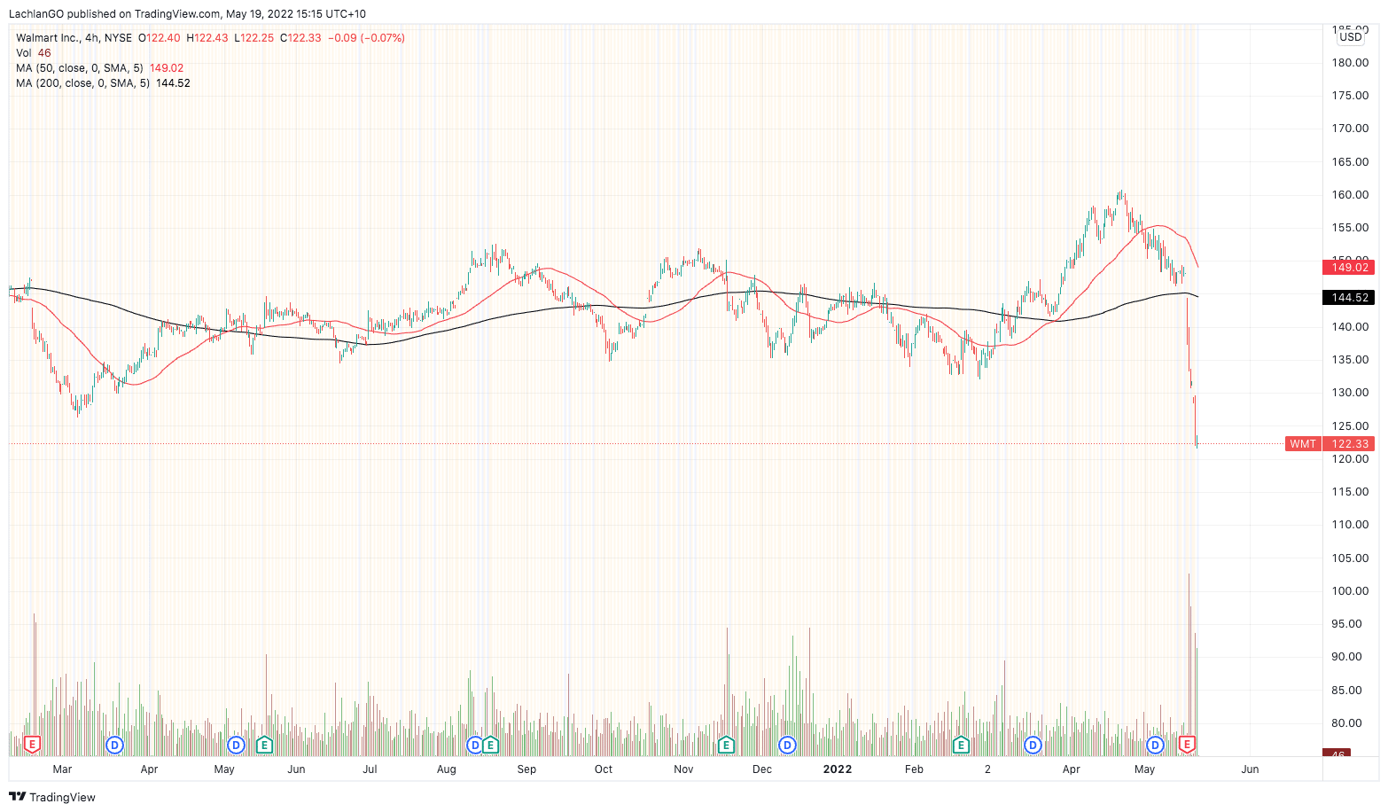
Task: Click the open value "O122.40" in legend
Action: pyautogui.click(x=160, y=38)
